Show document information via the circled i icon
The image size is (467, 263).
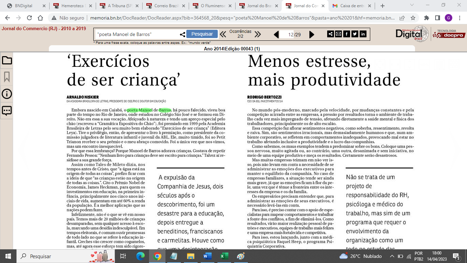click(7, 94)
